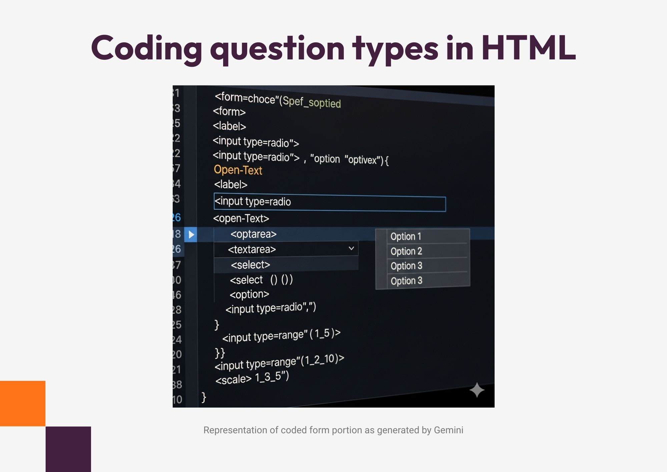Click the blue play marker in the gutter
This screenshot has width=667, height=472.
pyautogui.click(x=191, y=235)
